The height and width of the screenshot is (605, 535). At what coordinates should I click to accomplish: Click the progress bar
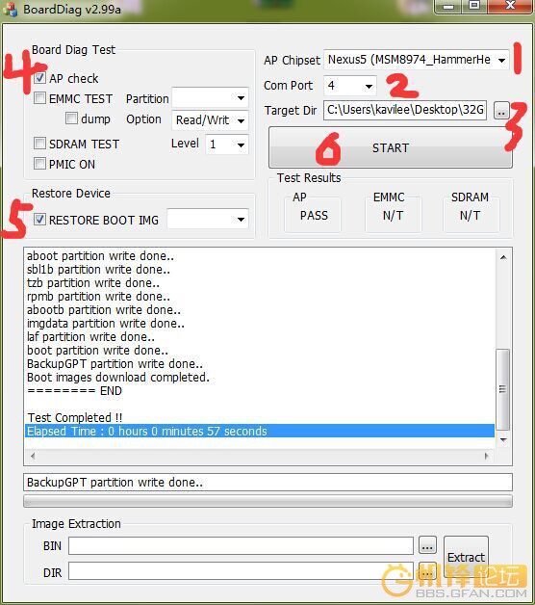[267, 501]
